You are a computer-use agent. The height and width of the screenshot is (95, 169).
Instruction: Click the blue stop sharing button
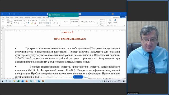(x=78, y=77)
